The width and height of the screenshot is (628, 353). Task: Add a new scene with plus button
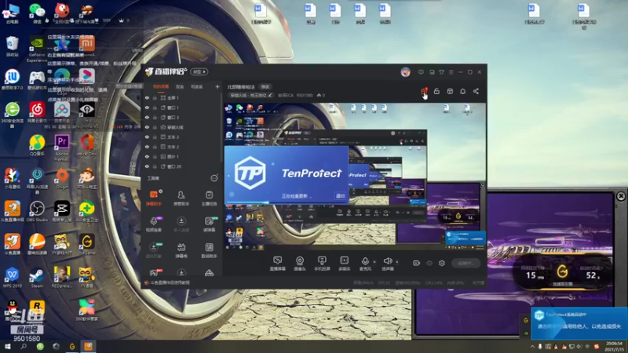217,86
